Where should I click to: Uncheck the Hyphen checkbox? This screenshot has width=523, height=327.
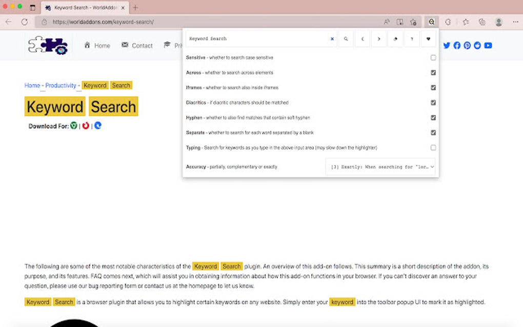point(433,118)
